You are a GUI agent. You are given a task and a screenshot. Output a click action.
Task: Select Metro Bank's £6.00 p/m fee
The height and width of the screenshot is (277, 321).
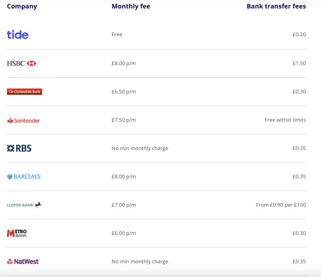[124, 233]
